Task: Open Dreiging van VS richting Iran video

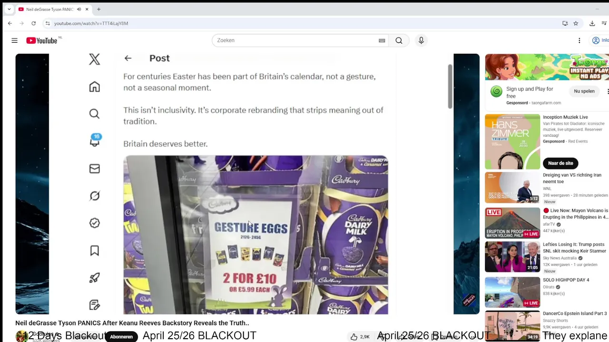Action: (x=572, y=178)
